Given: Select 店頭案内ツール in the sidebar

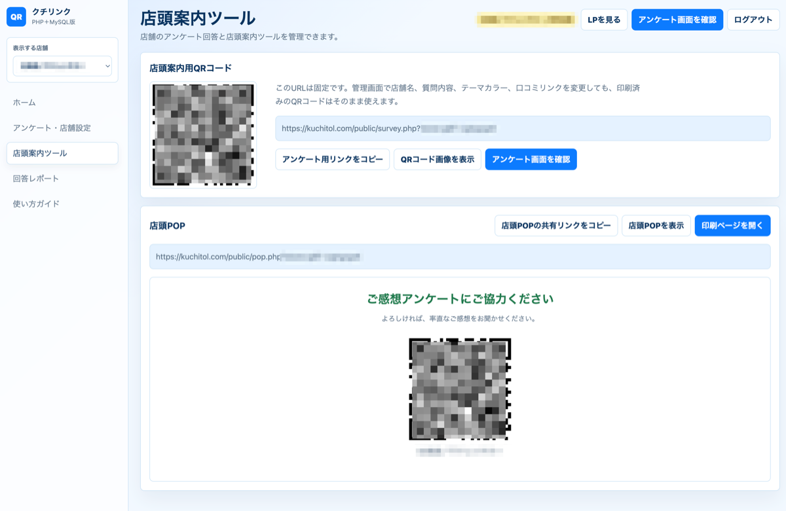Looking at the screenshot, I should 62,153.
